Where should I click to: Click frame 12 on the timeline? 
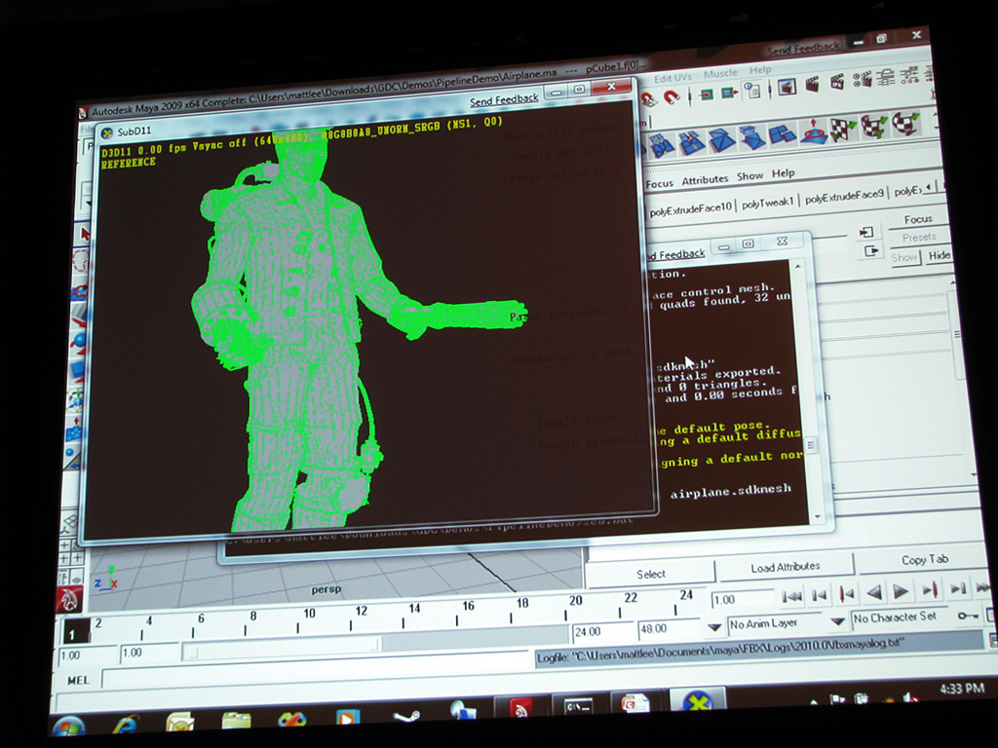[361, 612]
